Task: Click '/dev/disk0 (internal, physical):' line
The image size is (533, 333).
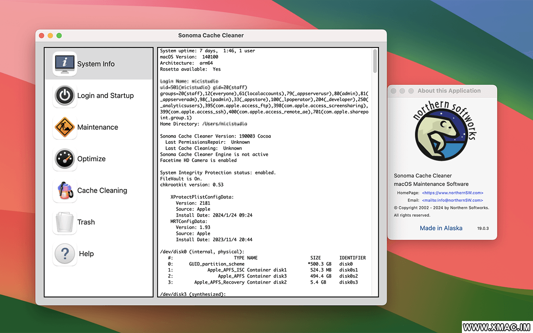Action: tap(202, 252)
